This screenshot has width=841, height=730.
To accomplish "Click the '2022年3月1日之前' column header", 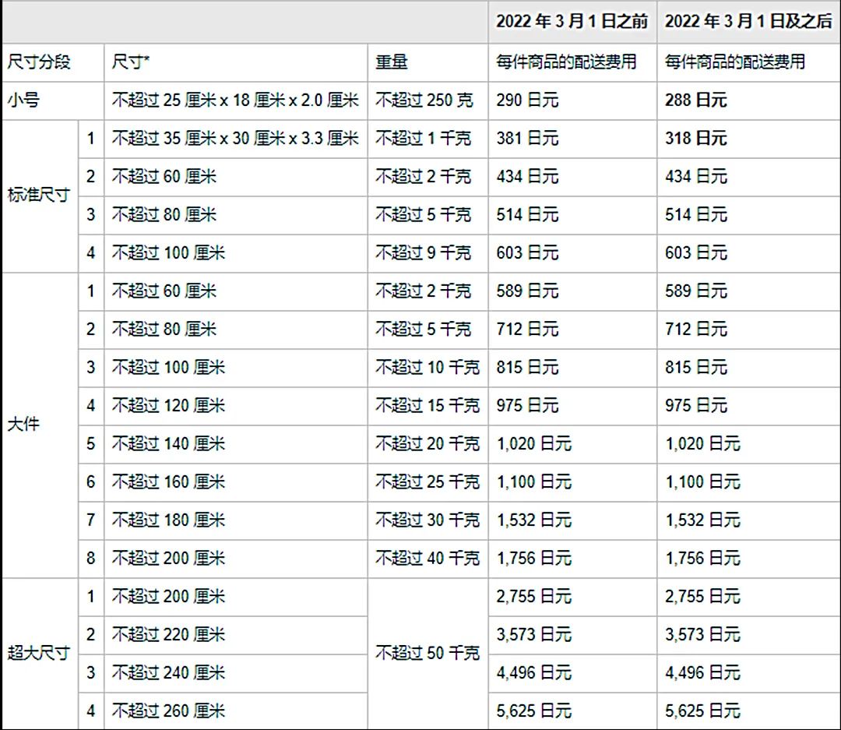I will point(572,22).
